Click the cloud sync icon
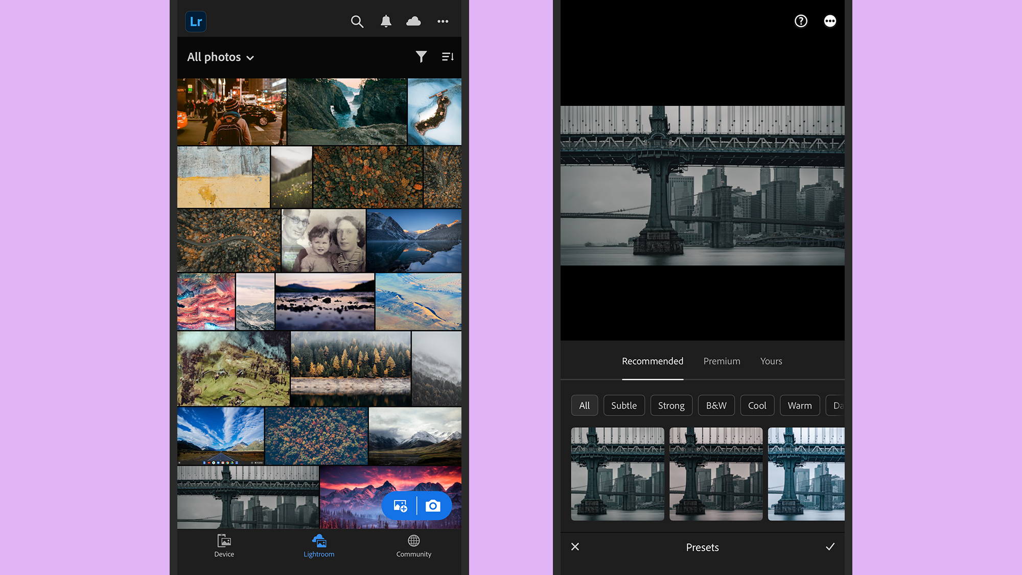The image size is (1022, 575). pyautogui.click(x=413, y=21)
